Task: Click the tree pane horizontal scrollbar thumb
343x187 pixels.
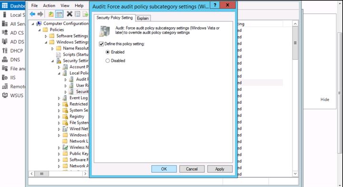Action: pos(41,174)
